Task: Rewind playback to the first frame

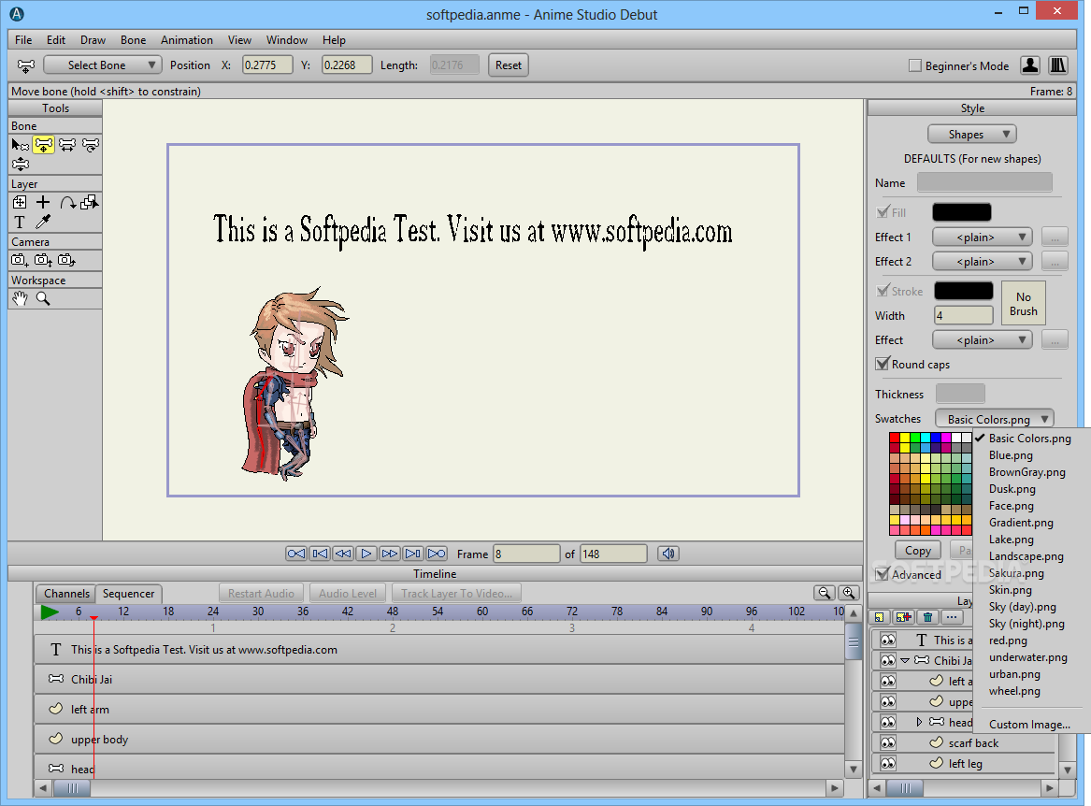Action: point(295,554)
